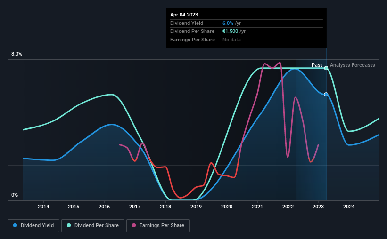Click the No data earnings value in tooltip
The height and width of the screenshot is (239, 387).
(x=231, y=40)
